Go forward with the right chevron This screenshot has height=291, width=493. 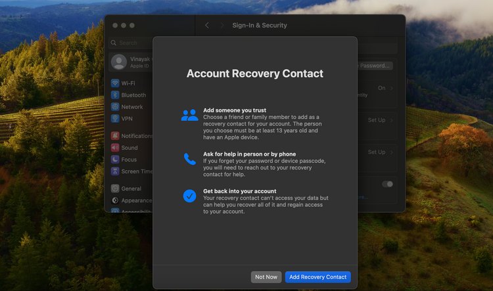pyautogui.click(x=222, y=25)
